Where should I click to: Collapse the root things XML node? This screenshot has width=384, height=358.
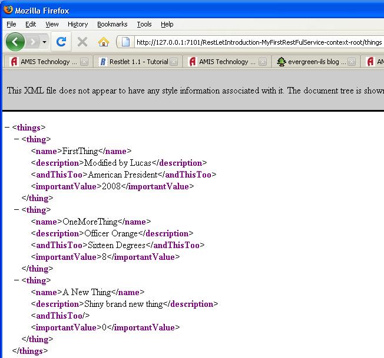click(x=6, y=128)
